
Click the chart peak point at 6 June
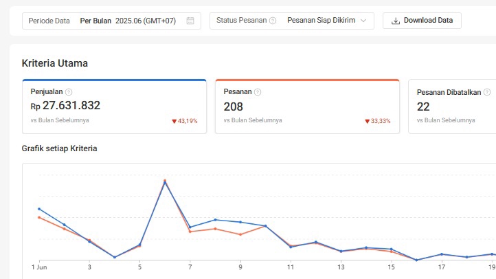tap(165, 181)
